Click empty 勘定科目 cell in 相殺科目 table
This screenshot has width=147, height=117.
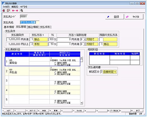click(99, 60)
